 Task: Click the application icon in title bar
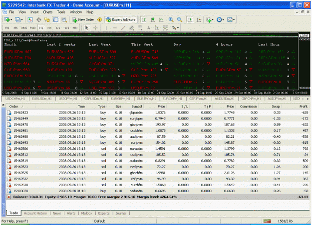click(4, 5)
